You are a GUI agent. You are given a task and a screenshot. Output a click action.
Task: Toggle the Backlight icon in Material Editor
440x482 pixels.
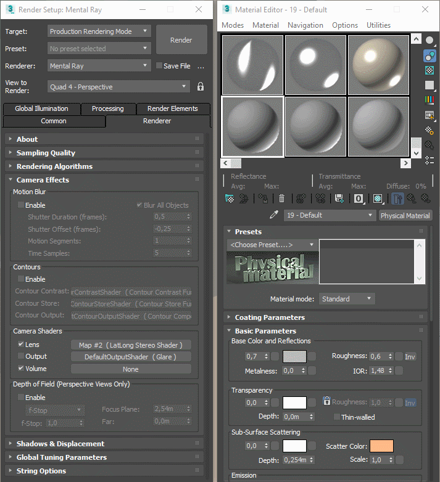pyautogui.click(x=430, y=56)
